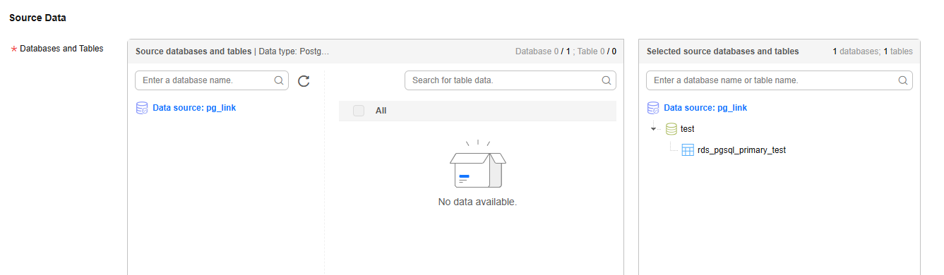944x275 pixels.
Task: Click the table grid icon for rds_pgsql_primary_test
Action: [x=688, y=150]
